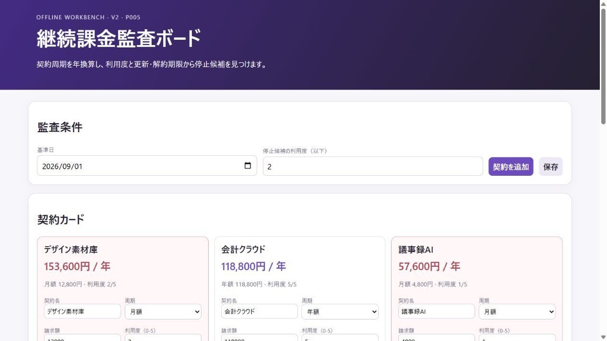This screenshot has width=607, height=341.
Task: Click the page's vertical scrollbar thumb
Action: (x=603, y=66)
